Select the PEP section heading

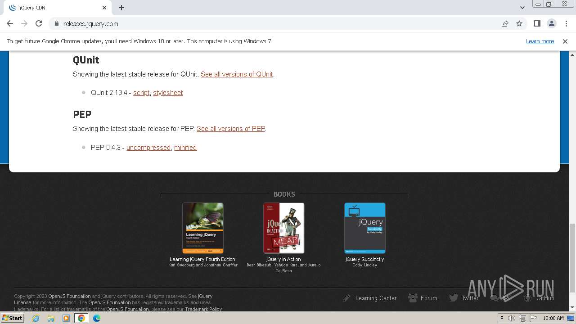click(x=82, y=114)
